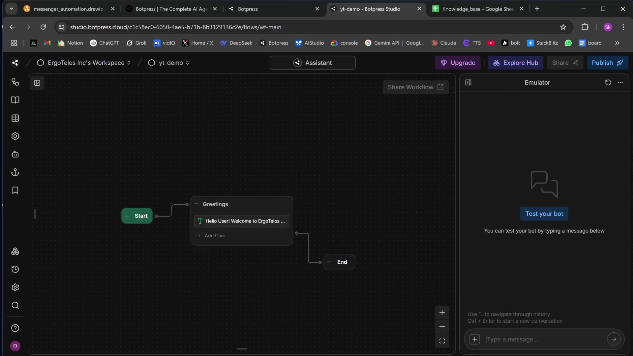This screenshot has height=356, width=633.
Task: Select the Start node
Action: click(137, 216)
